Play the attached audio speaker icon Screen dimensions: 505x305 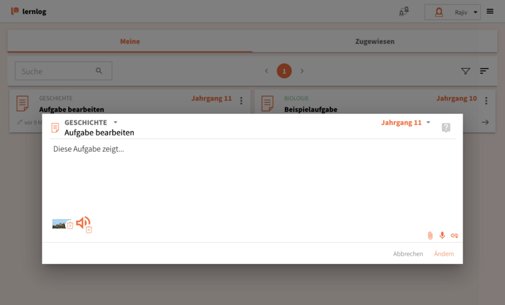(x=82, y=222)
